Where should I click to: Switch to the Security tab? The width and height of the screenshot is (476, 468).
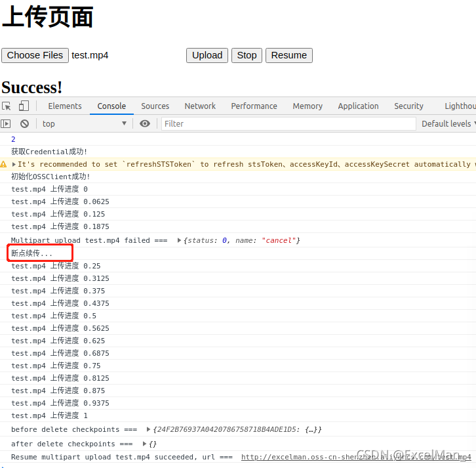[x=408, y=106]
